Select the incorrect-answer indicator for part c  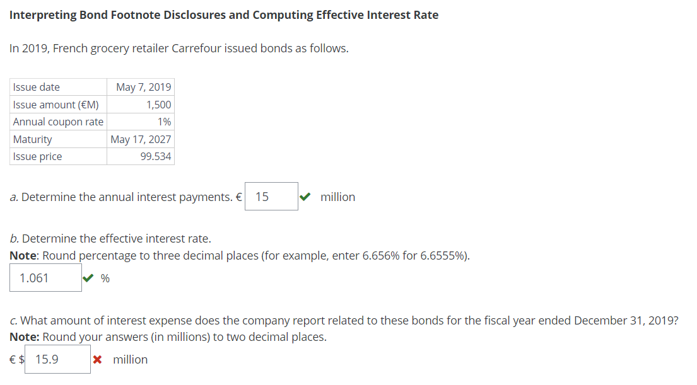pos(99,359)
